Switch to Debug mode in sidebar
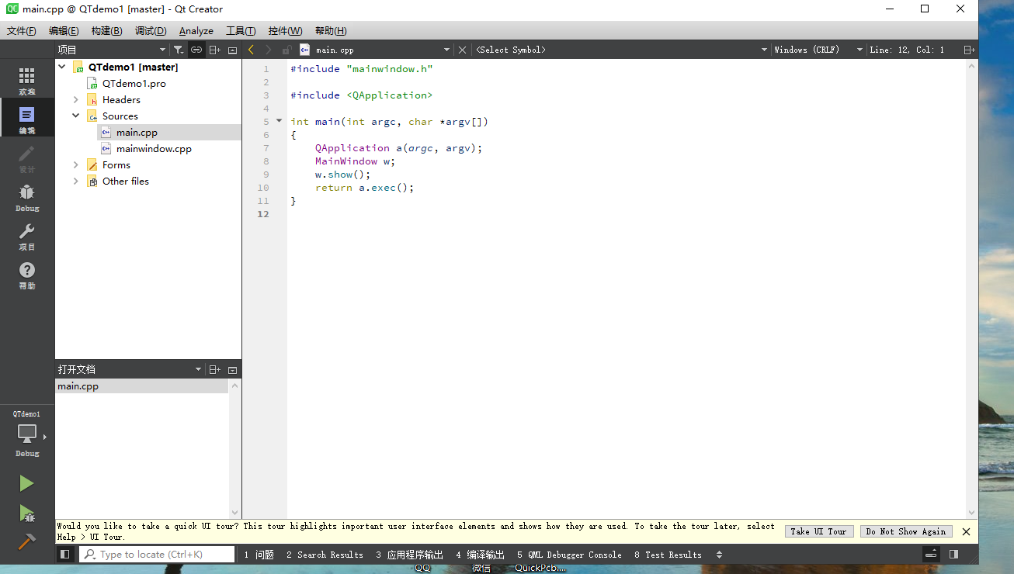 tap(27, 197)
